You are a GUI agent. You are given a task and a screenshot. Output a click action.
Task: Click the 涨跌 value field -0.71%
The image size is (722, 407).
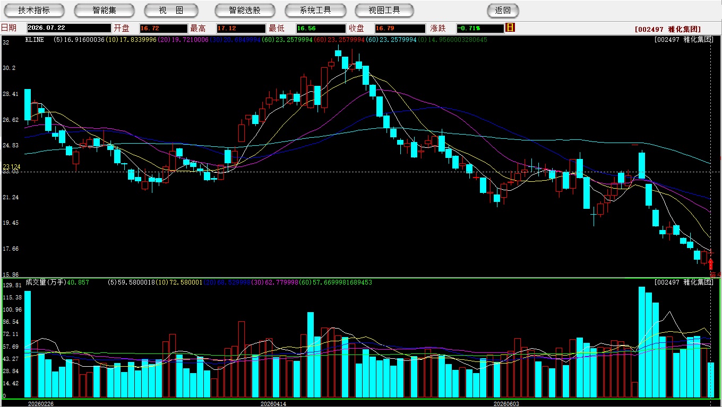point(480,28)
